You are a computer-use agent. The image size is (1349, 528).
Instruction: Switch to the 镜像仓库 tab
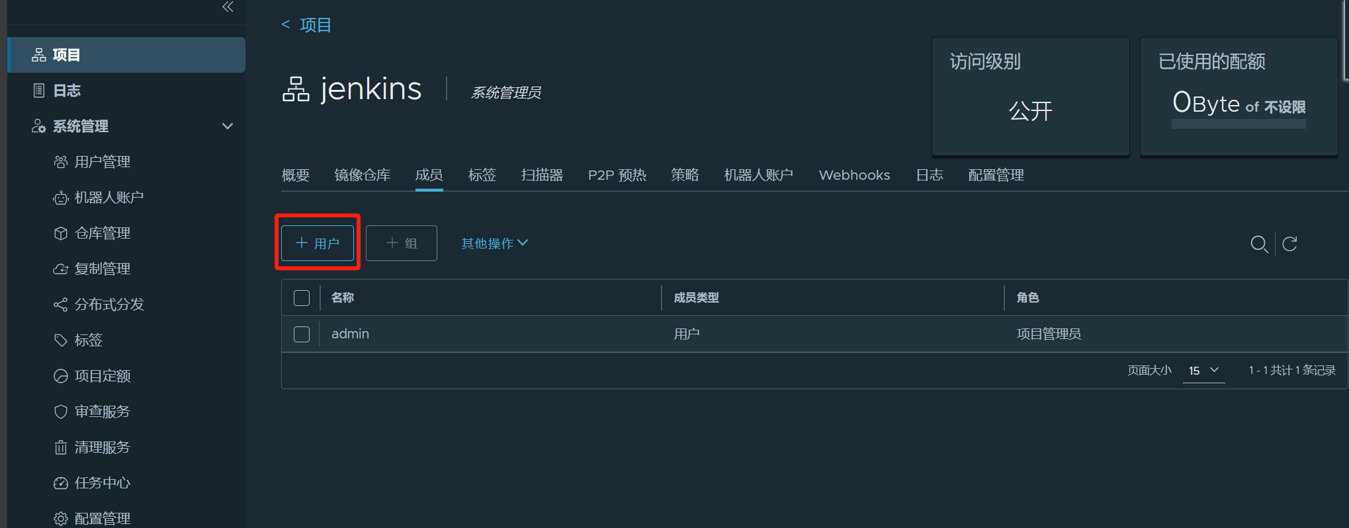pyautogui.click(x=362, y=175)
